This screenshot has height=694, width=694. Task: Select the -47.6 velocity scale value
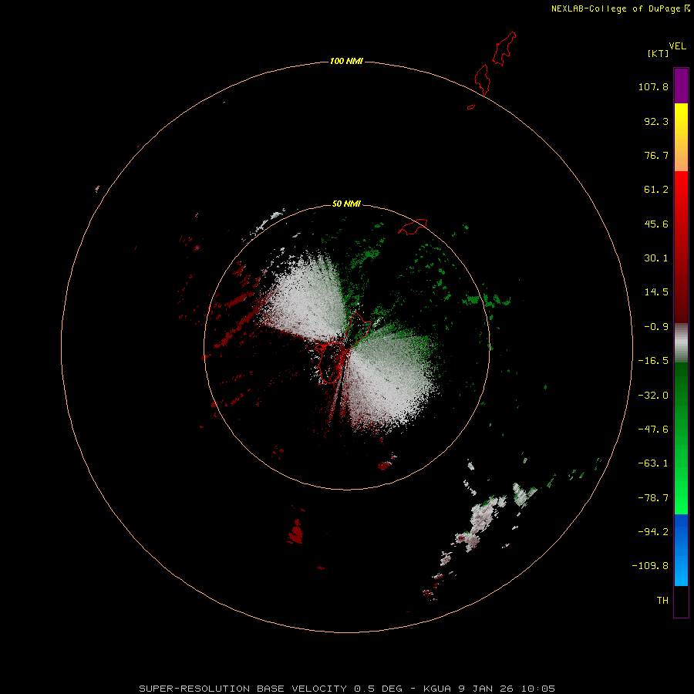tap(653, 430)
